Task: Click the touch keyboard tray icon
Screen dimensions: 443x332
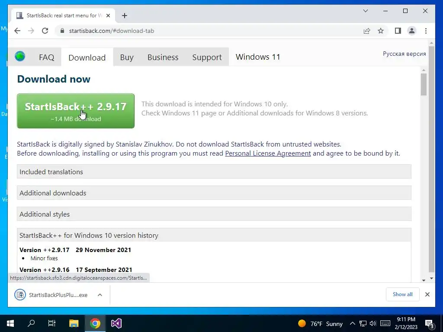Action: (x=385, y=323)
